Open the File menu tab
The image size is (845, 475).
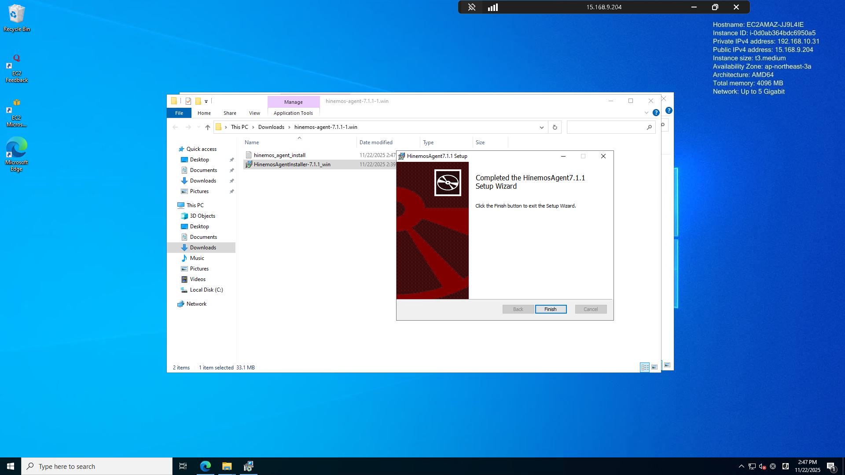pos(179,113)
